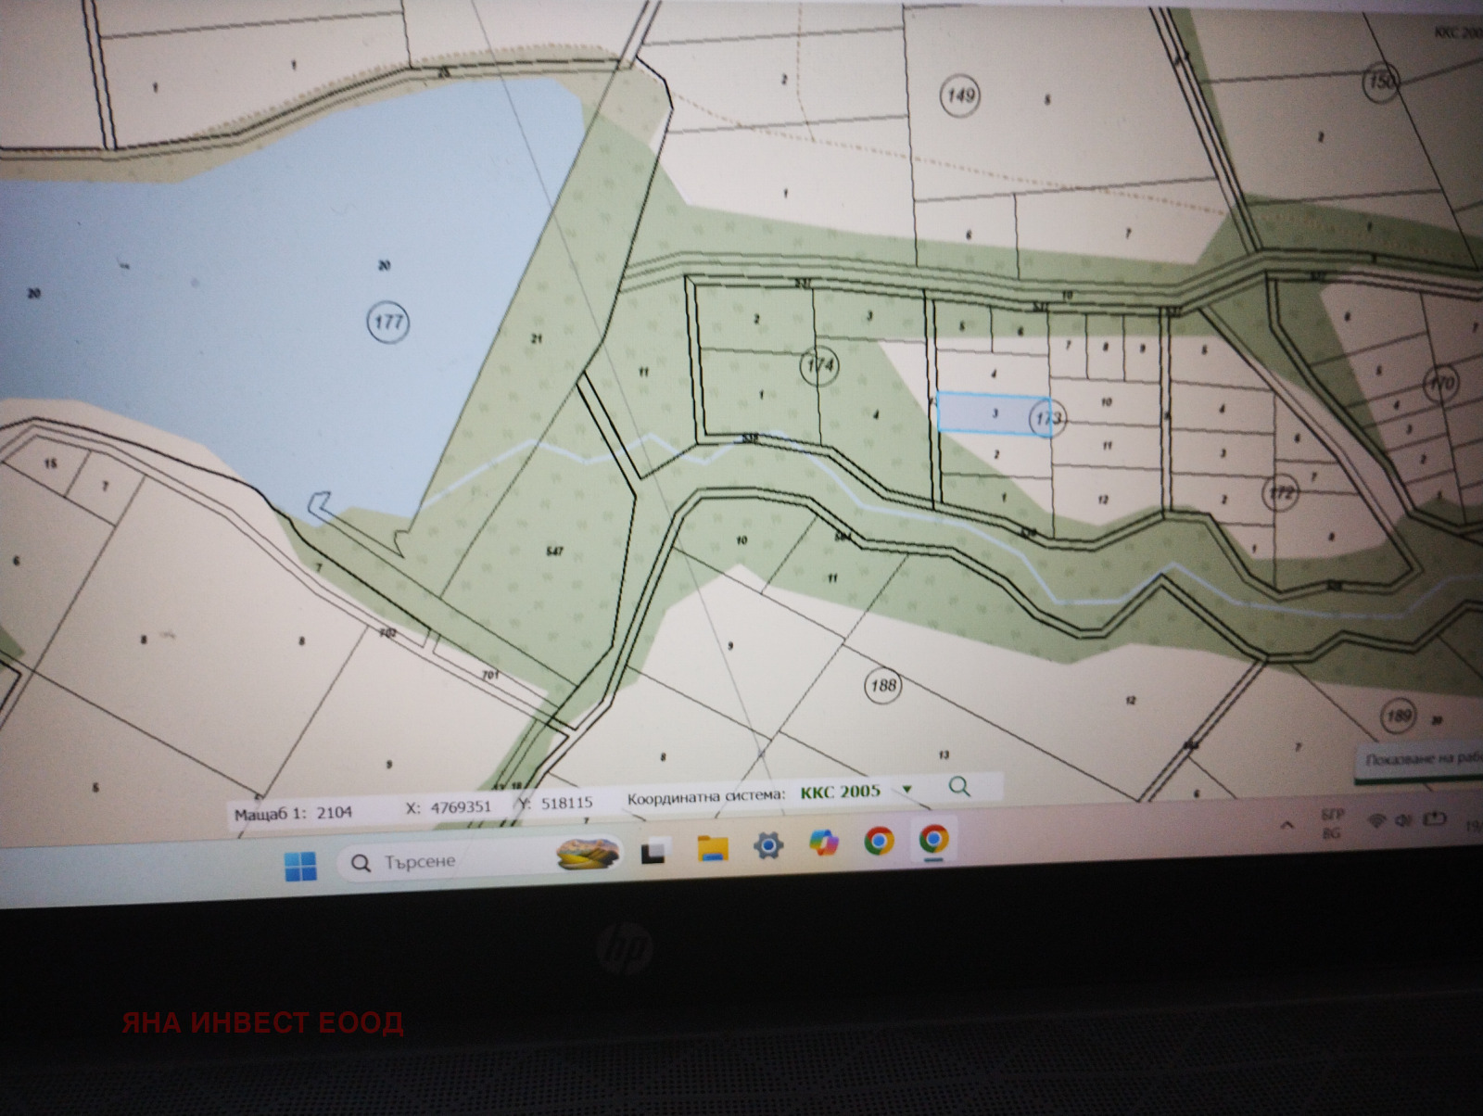Click the Търсене taskbar search box
The height and width of the screenshot is (1116, 1483).
point(445,862)
